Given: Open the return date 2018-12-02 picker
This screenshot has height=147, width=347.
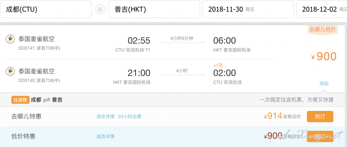Looking at the screenshot, I should [x=322, y=9].
